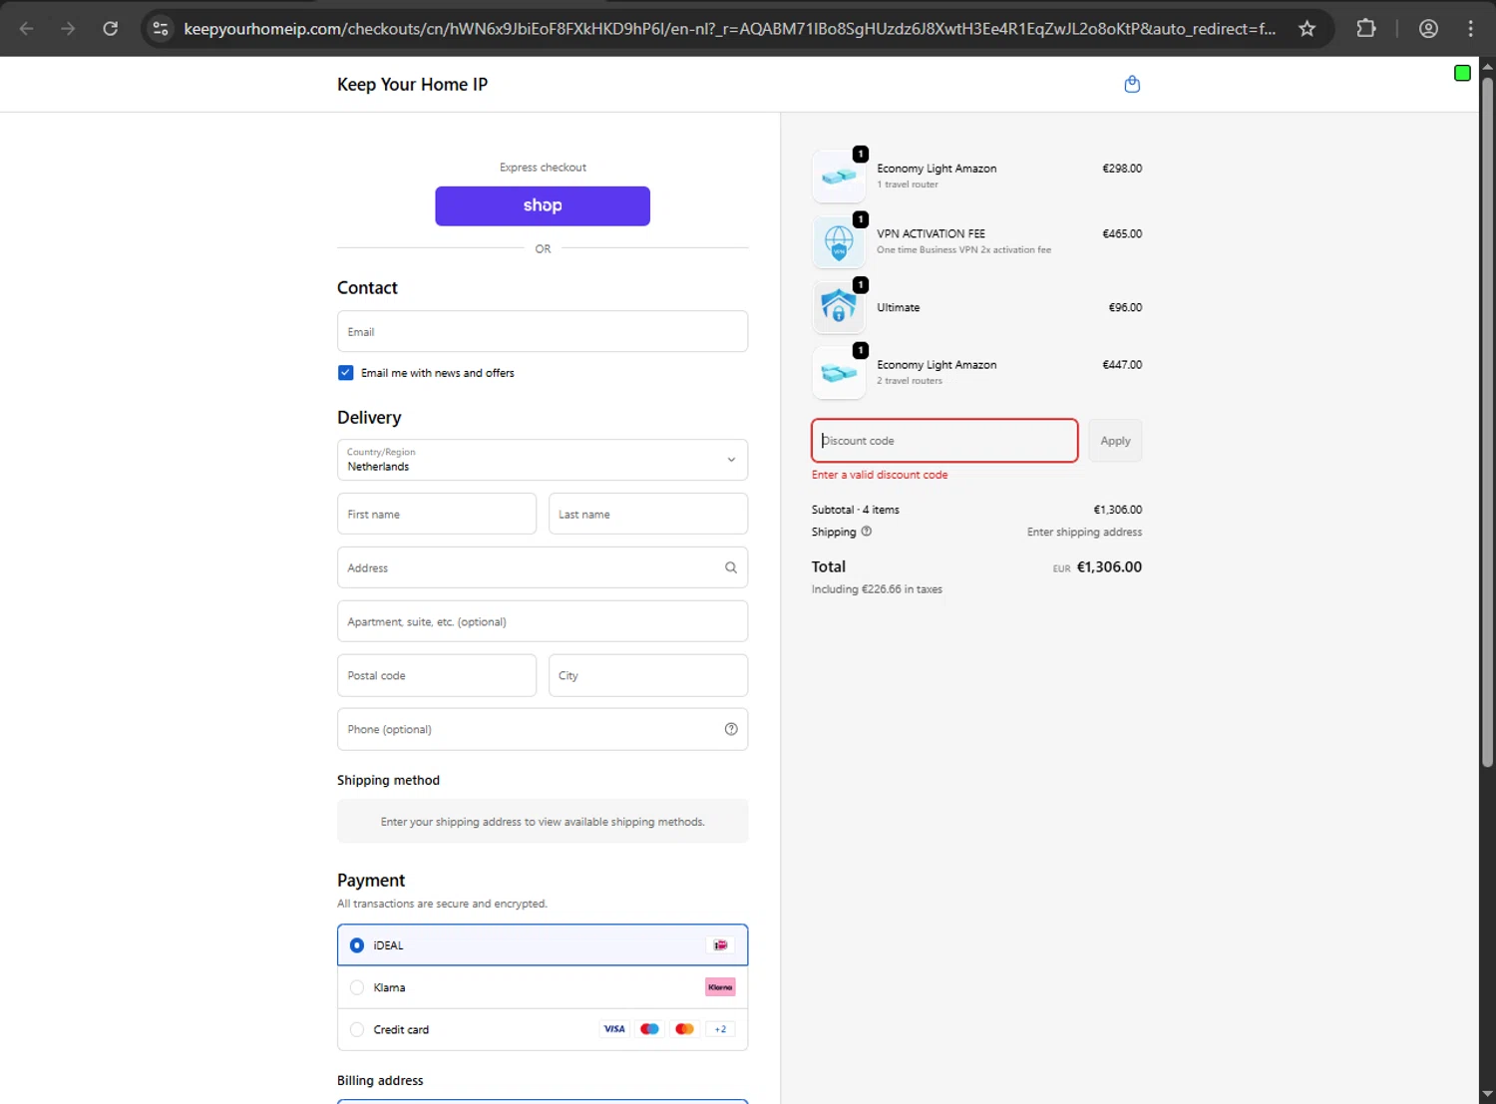Reload the checkout page
The height and width of the screenshot is (1104, 1496).
click(111, 29)
